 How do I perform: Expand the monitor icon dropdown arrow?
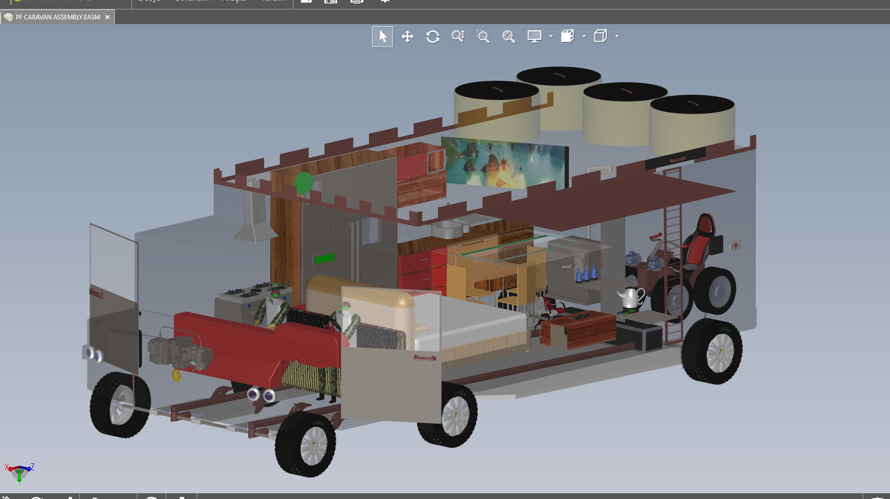point(551,36)
